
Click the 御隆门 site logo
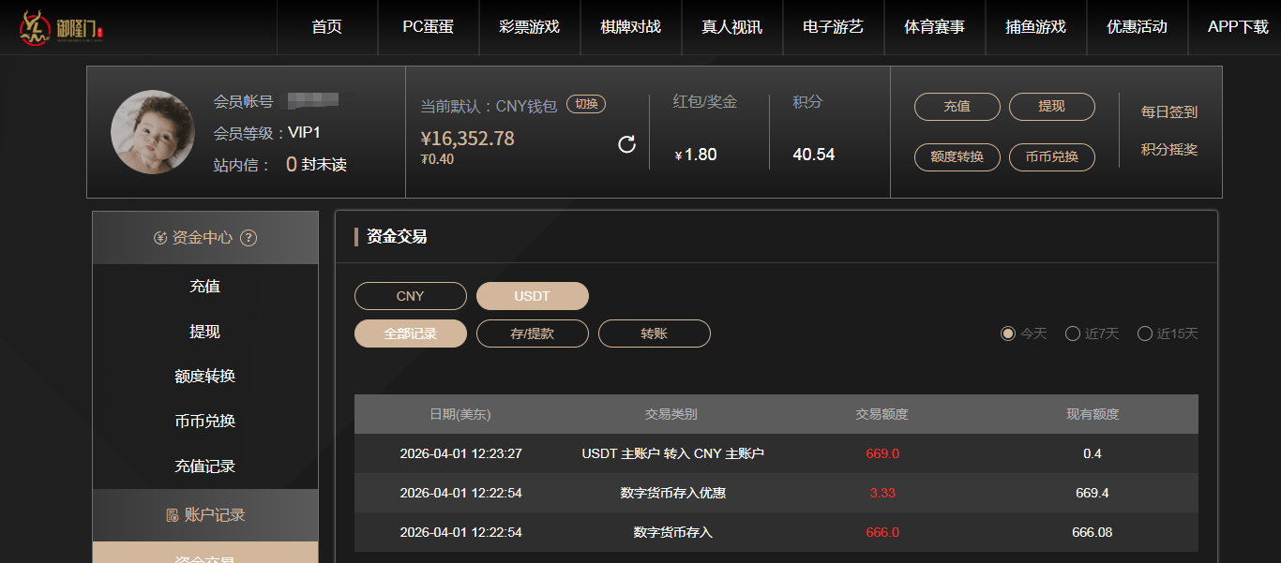61,27
